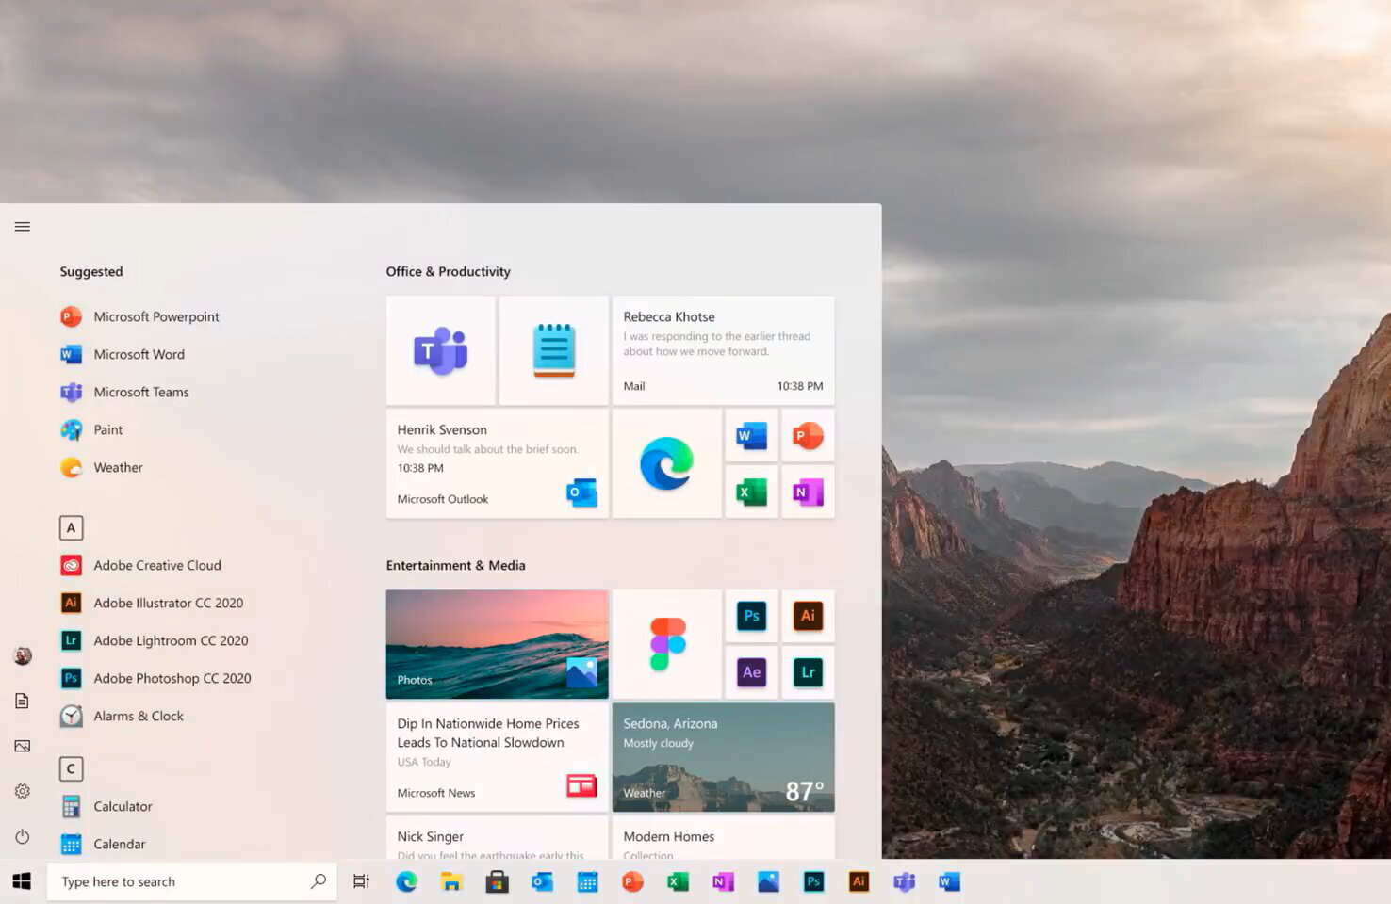Image resolution: width=1391 pixels, height=904 pixels.
Task: Open Word from the taskbar
Action: click(x=949, y=881)
